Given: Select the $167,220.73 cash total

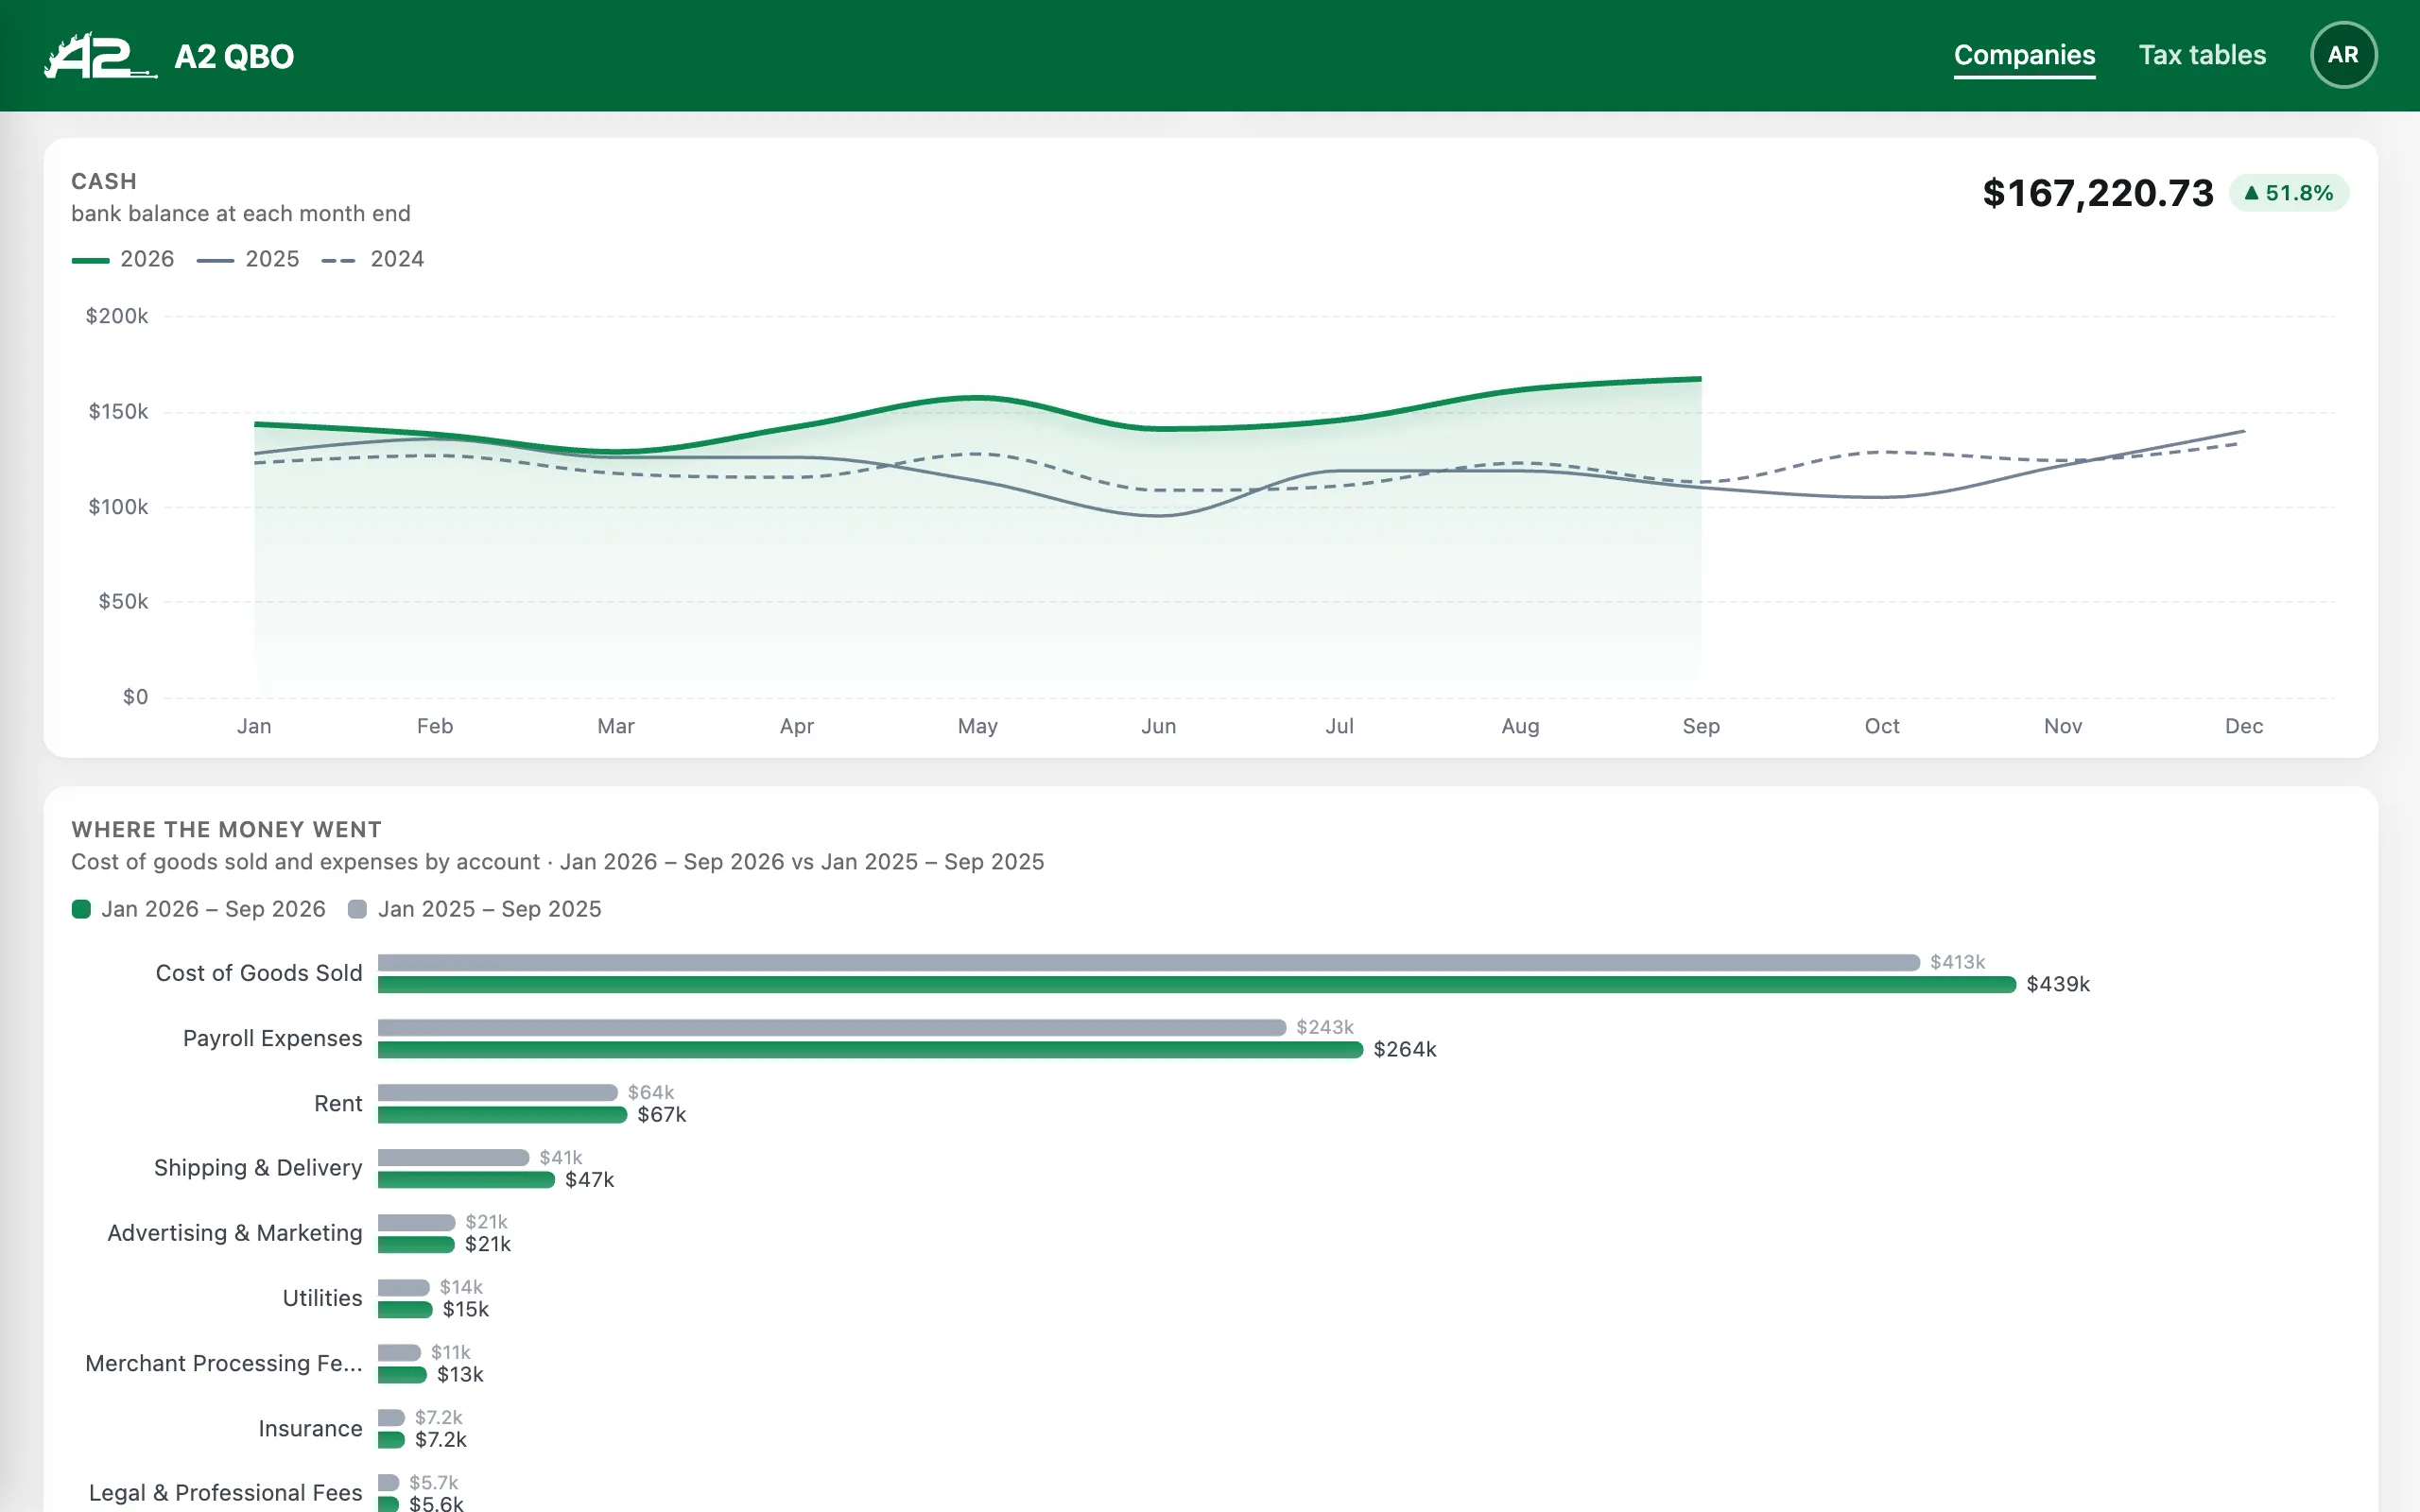Looking at the screenshot, I should click(x=2098, y=193).
